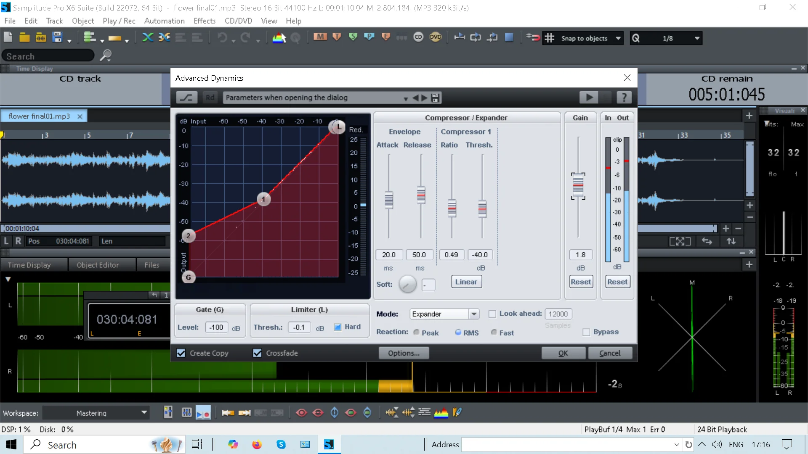
Task: Click the orange M marker icon
Action: (320, 37)
